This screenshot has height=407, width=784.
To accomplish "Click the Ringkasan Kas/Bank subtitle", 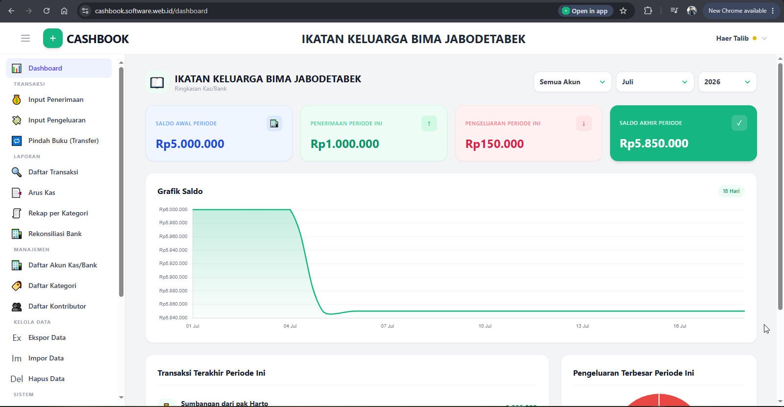I will tap(200, 89).
